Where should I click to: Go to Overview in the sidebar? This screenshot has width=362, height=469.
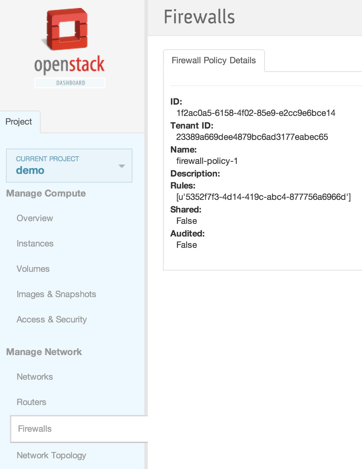[35, 218]
